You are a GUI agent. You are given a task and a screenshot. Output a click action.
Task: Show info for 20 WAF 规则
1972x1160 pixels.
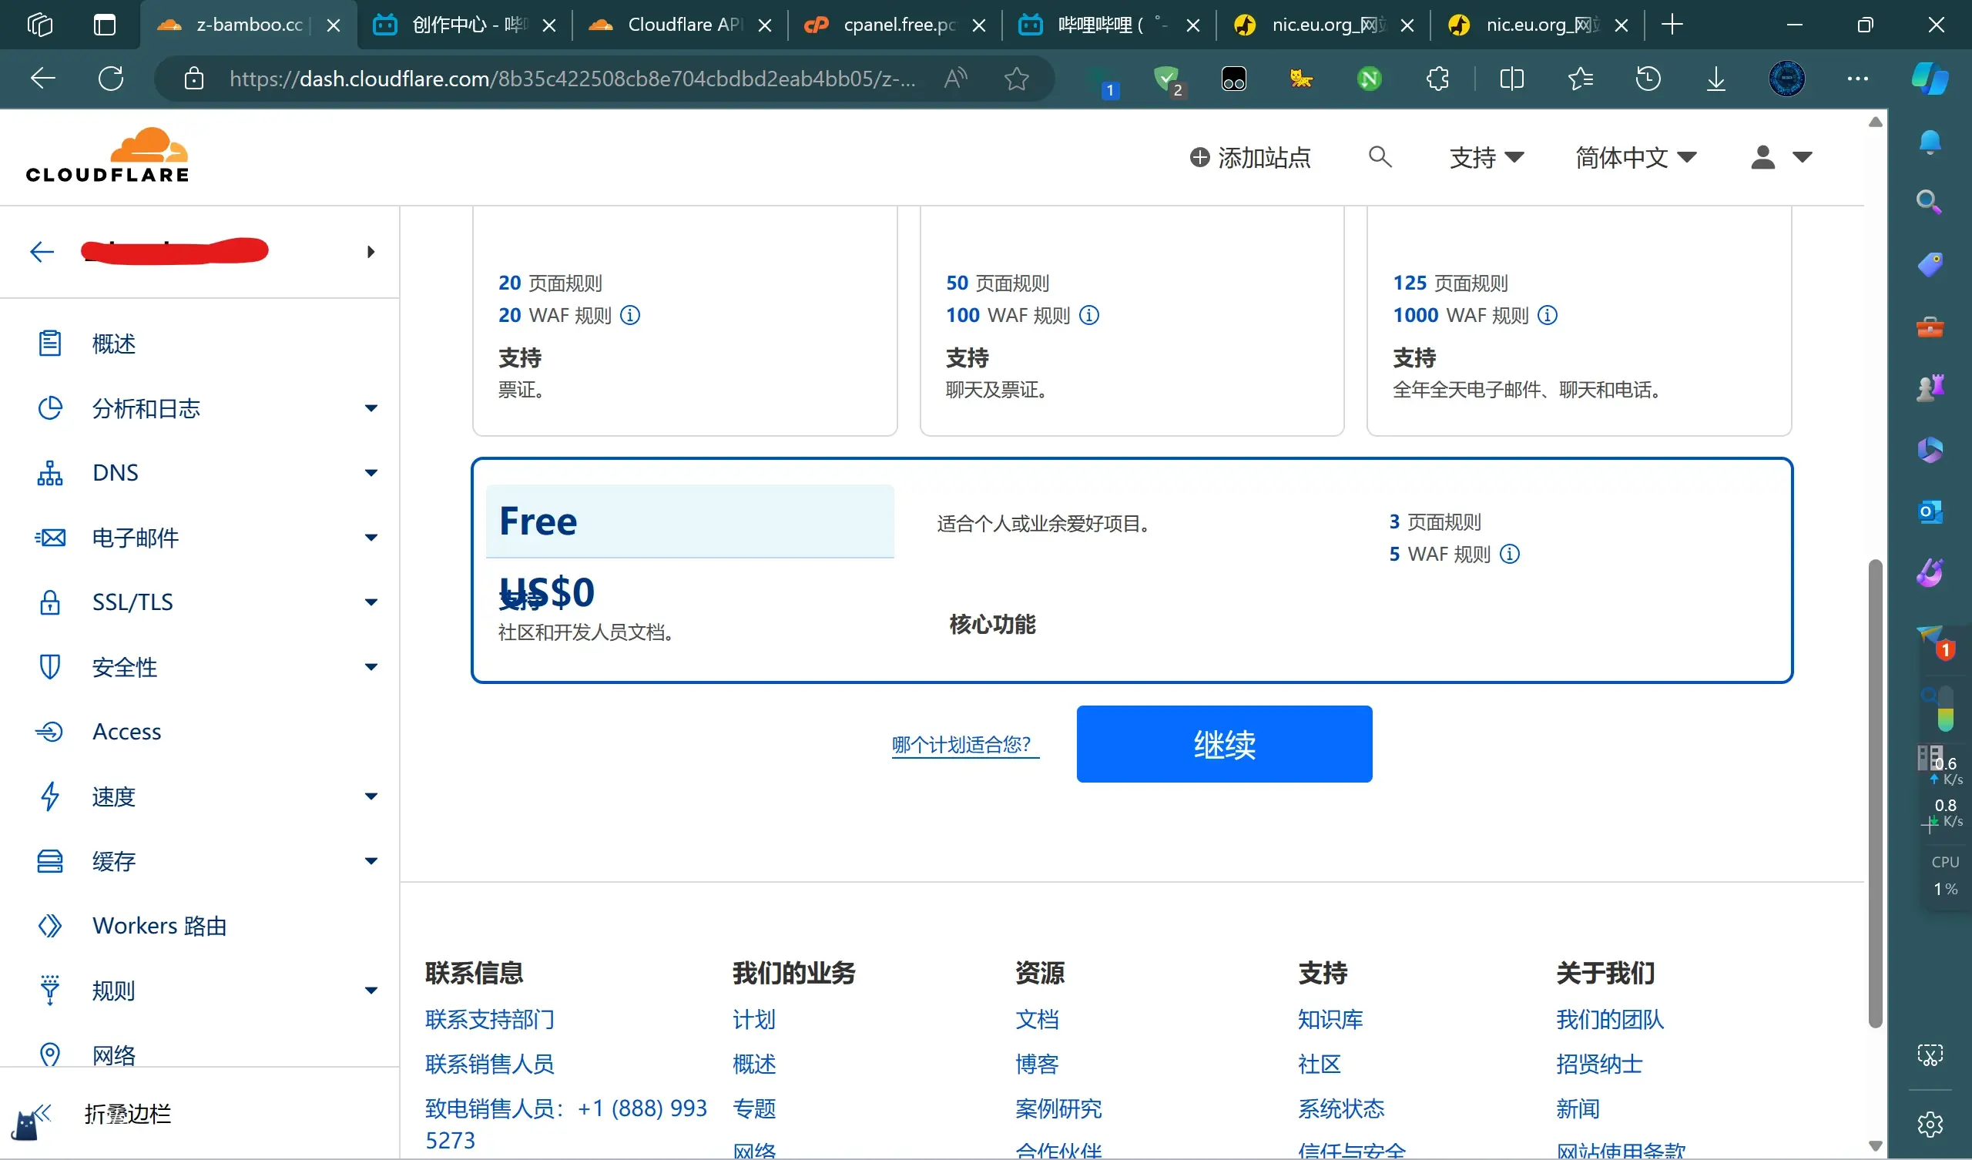click(x=630, y=315)
